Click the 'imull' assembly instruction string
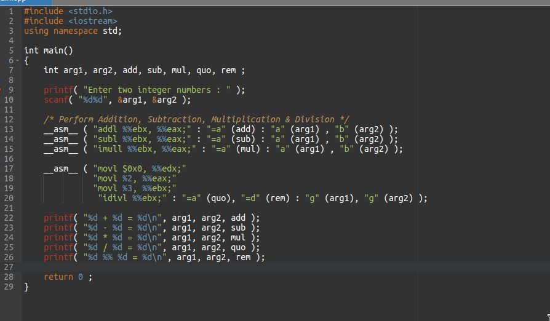 145,149
